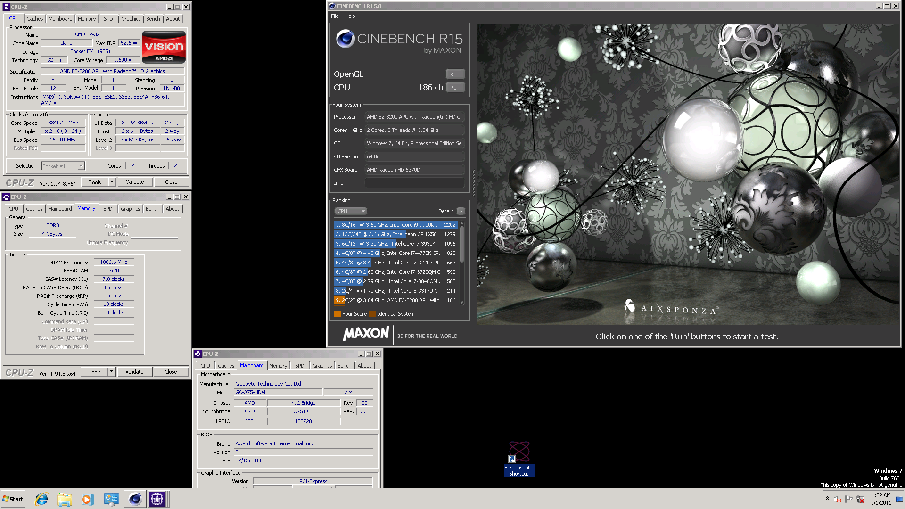Open the clock showing 1:02 AM
This screenshot has width=905, height=509.
tap(881, 499)
